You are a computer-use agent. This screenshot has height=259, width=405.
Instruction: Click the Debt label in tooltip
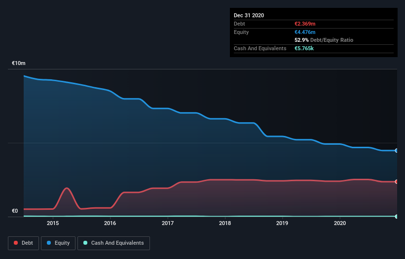click(239, 24)
